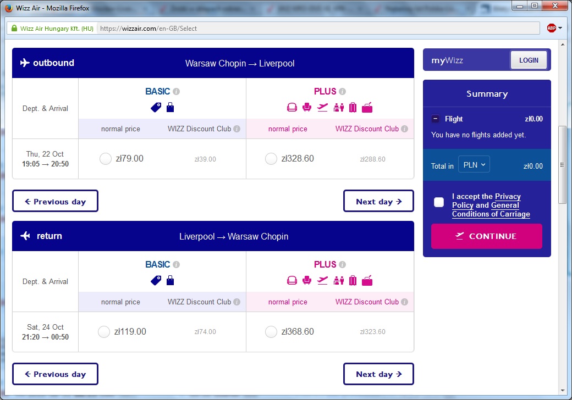Click outbound PLUS cabin bag icon

[292, 108]
